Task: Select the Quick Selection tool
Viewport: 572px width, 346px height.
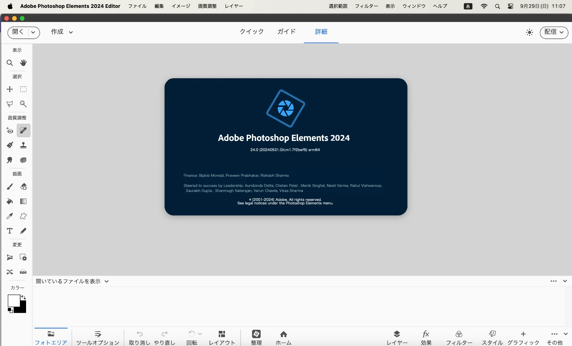Action: (23, 104)
